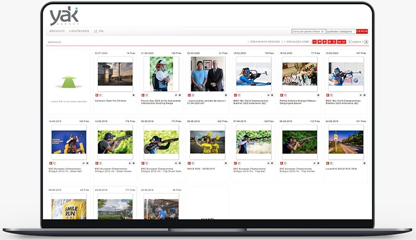Click the yak agency logo

(64, 16)
